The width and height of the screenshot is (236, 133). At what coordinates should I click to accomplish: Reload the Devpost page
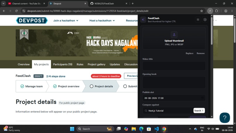(x=16, y=11)
